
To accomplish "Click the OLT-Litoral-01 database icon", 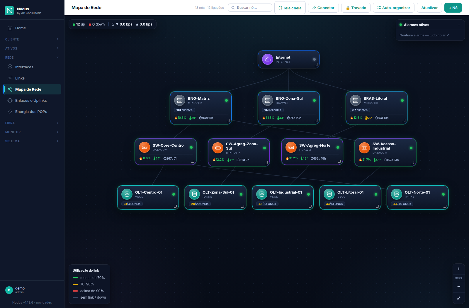I will [329, 194].
